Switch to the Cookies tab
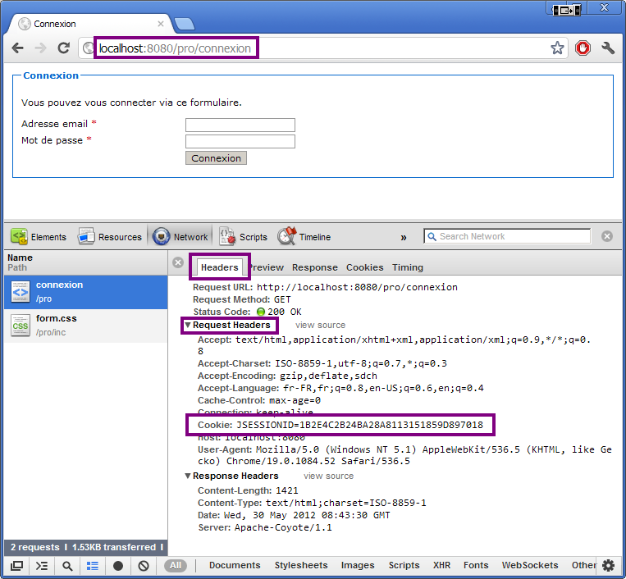Viewport: 626px width, 579px height. pyautogui.click(x=364, y=267)
